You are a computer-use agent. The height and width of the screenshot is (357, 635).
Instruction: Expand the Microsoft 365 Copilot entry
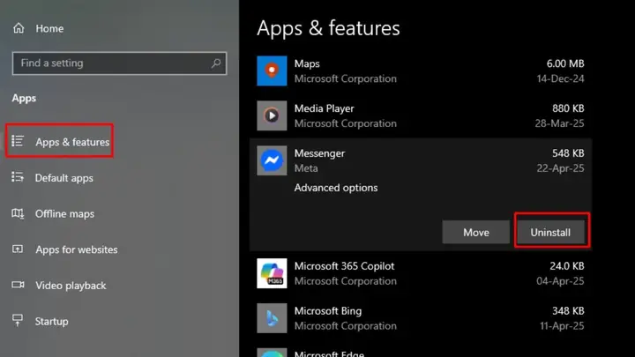(421, 273)
